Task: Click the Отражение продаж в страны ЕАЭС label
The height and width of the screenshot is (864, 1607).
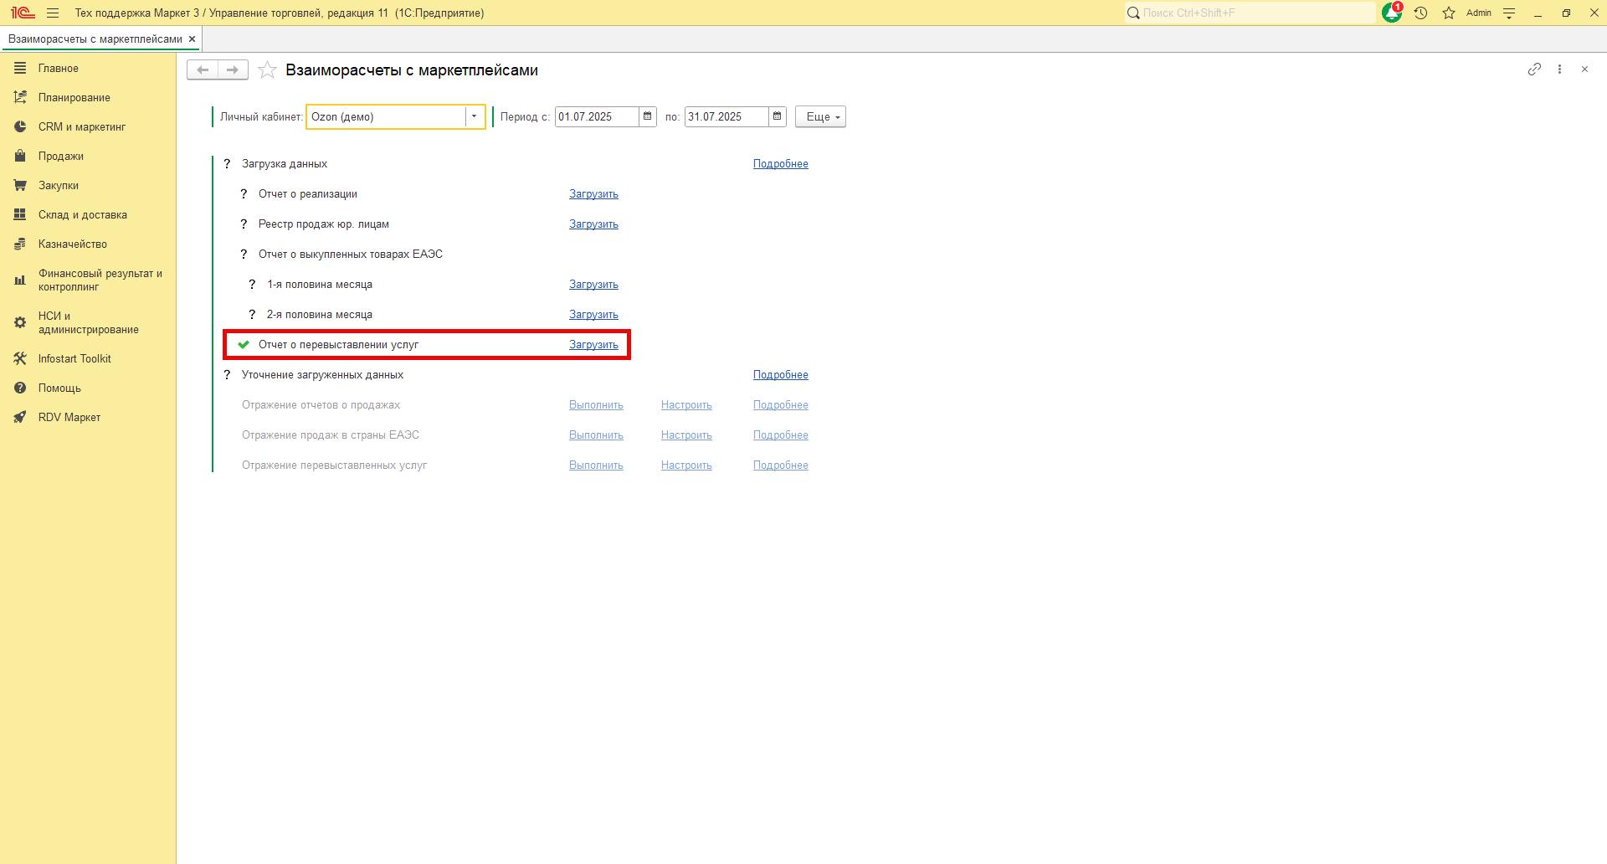Action: point(331,435)
